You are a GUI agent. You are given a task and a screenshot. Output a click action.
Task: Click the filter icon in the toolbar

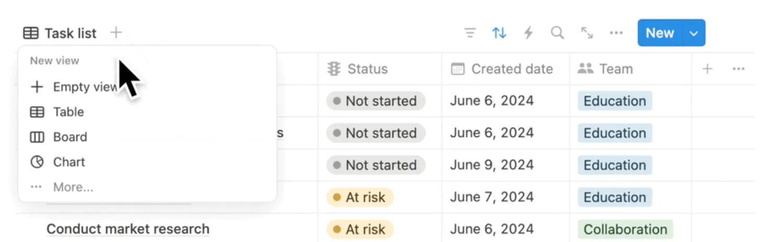coord(470,33)
